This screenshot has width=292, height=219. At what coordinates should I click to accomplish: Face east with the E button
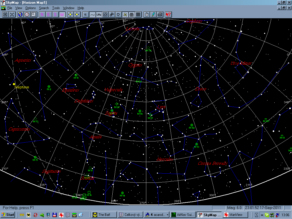click(48, 15)
